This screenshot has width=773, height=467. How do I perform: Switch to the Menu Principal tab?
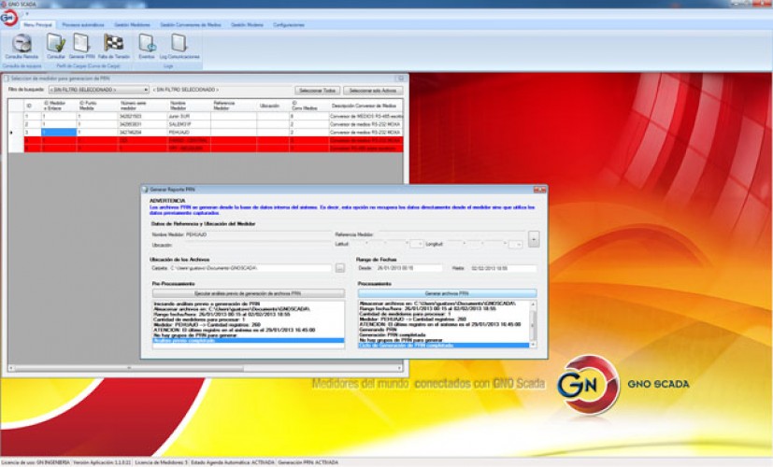coord(38,24)
